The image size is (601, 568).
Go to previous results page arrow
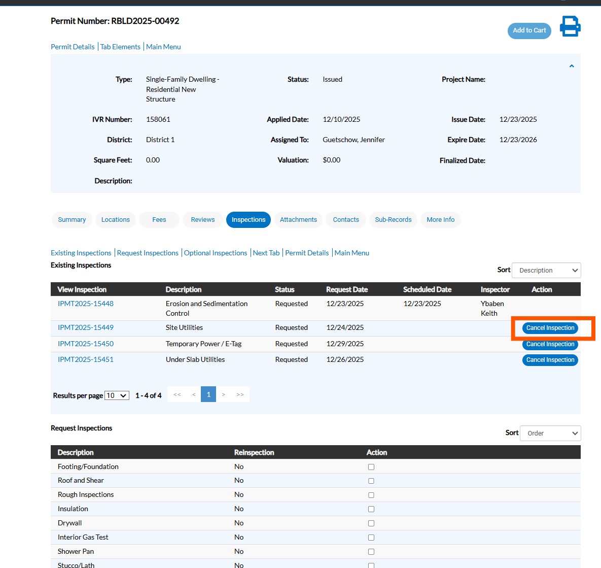pos(194,394)
